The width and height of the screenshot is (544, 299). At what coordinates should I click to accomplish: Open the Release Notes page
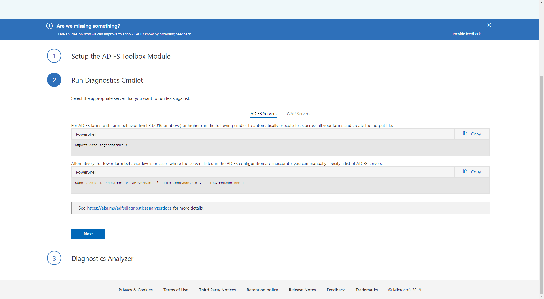[302, 290]
